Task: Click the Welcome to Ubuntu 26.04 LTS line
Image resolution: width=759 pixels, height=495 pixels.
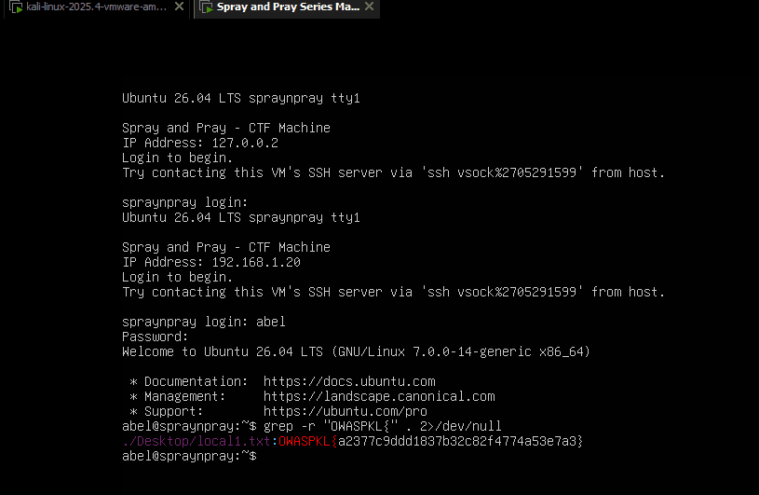Action: click(x=357, y=352)
